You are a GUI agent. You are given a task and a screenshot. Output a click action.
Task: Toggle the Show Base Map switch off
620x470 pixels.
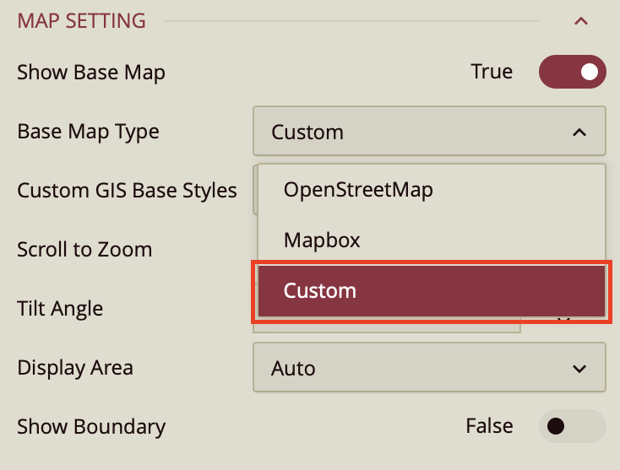(x=572, y=72)
